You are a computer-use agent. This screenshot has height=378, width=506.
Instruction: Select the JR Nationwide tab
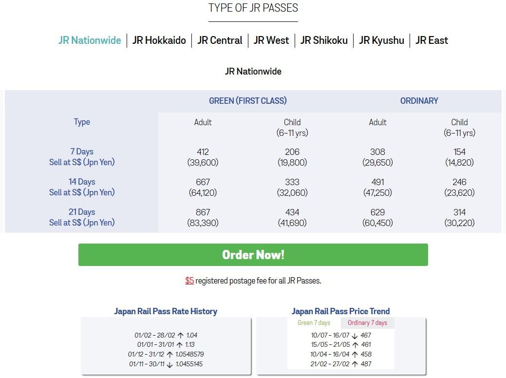coord(90,40)
